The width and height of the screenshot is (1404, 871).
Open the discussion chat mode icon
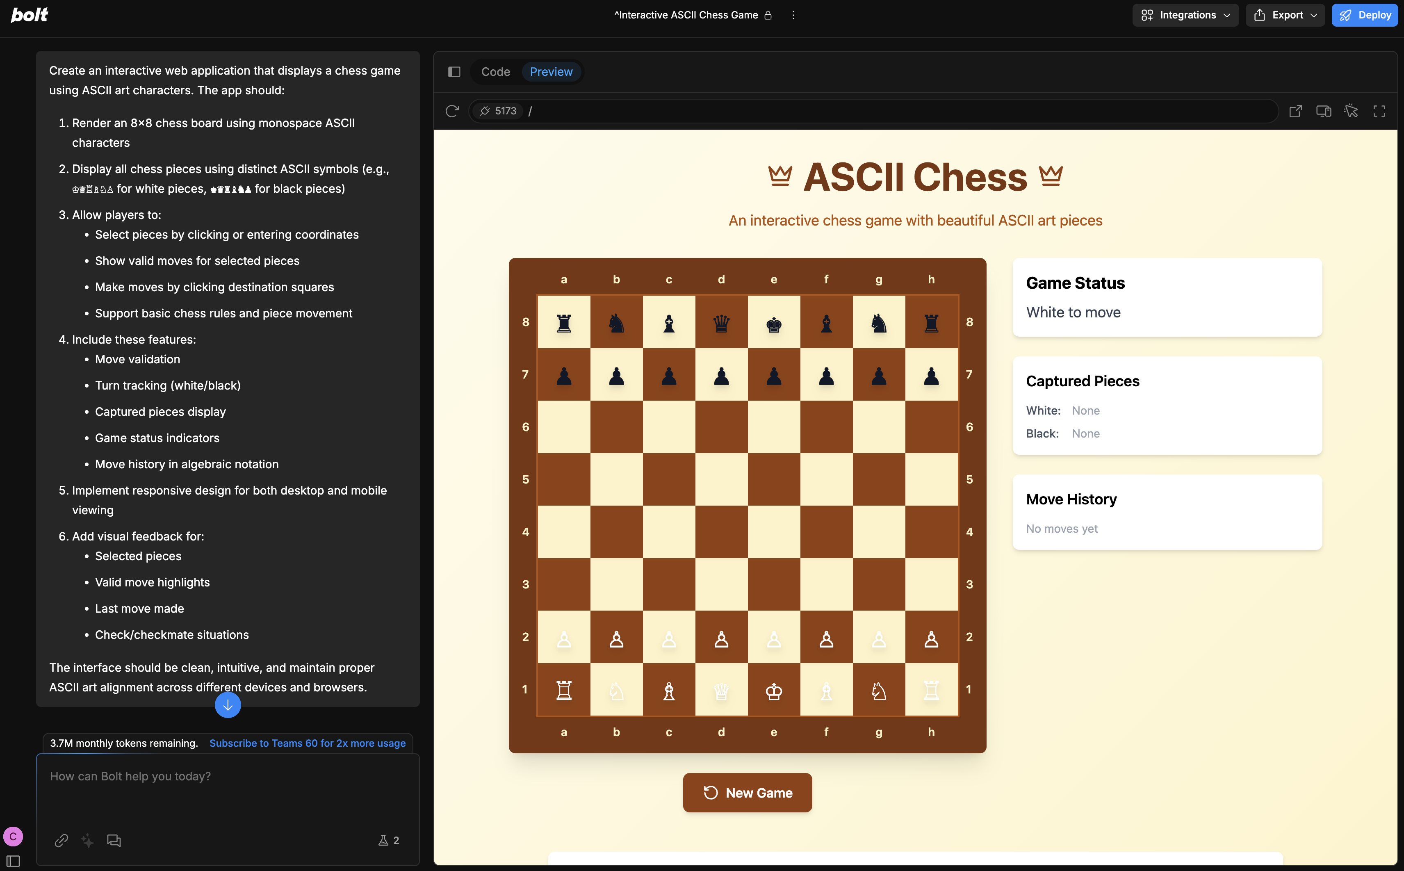(x=114, y=841)
